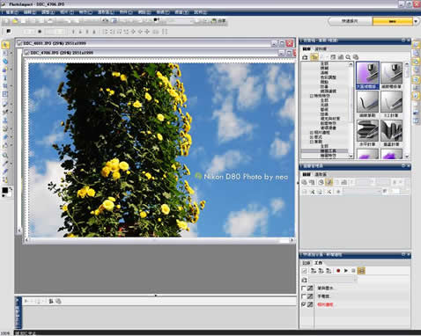Image resolution: width=421 pixels, height=336 pixels.
Task: Click the red Record button in task panel
Action: click(338, 271)
